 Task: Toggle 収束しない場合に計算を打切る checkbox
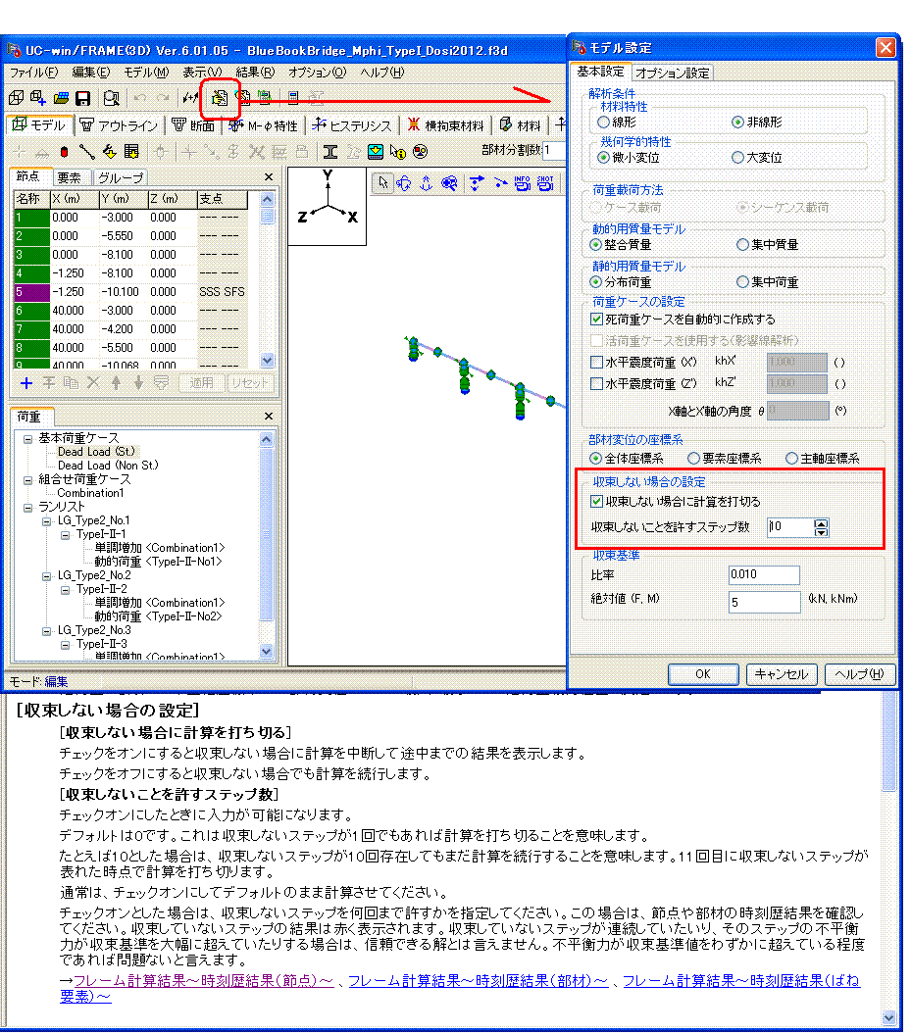596,501
